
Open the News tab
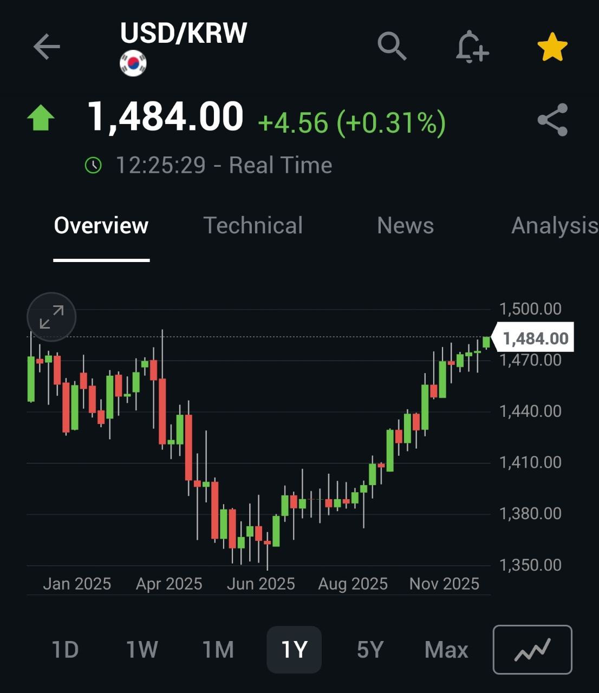(x=405, y=226)
